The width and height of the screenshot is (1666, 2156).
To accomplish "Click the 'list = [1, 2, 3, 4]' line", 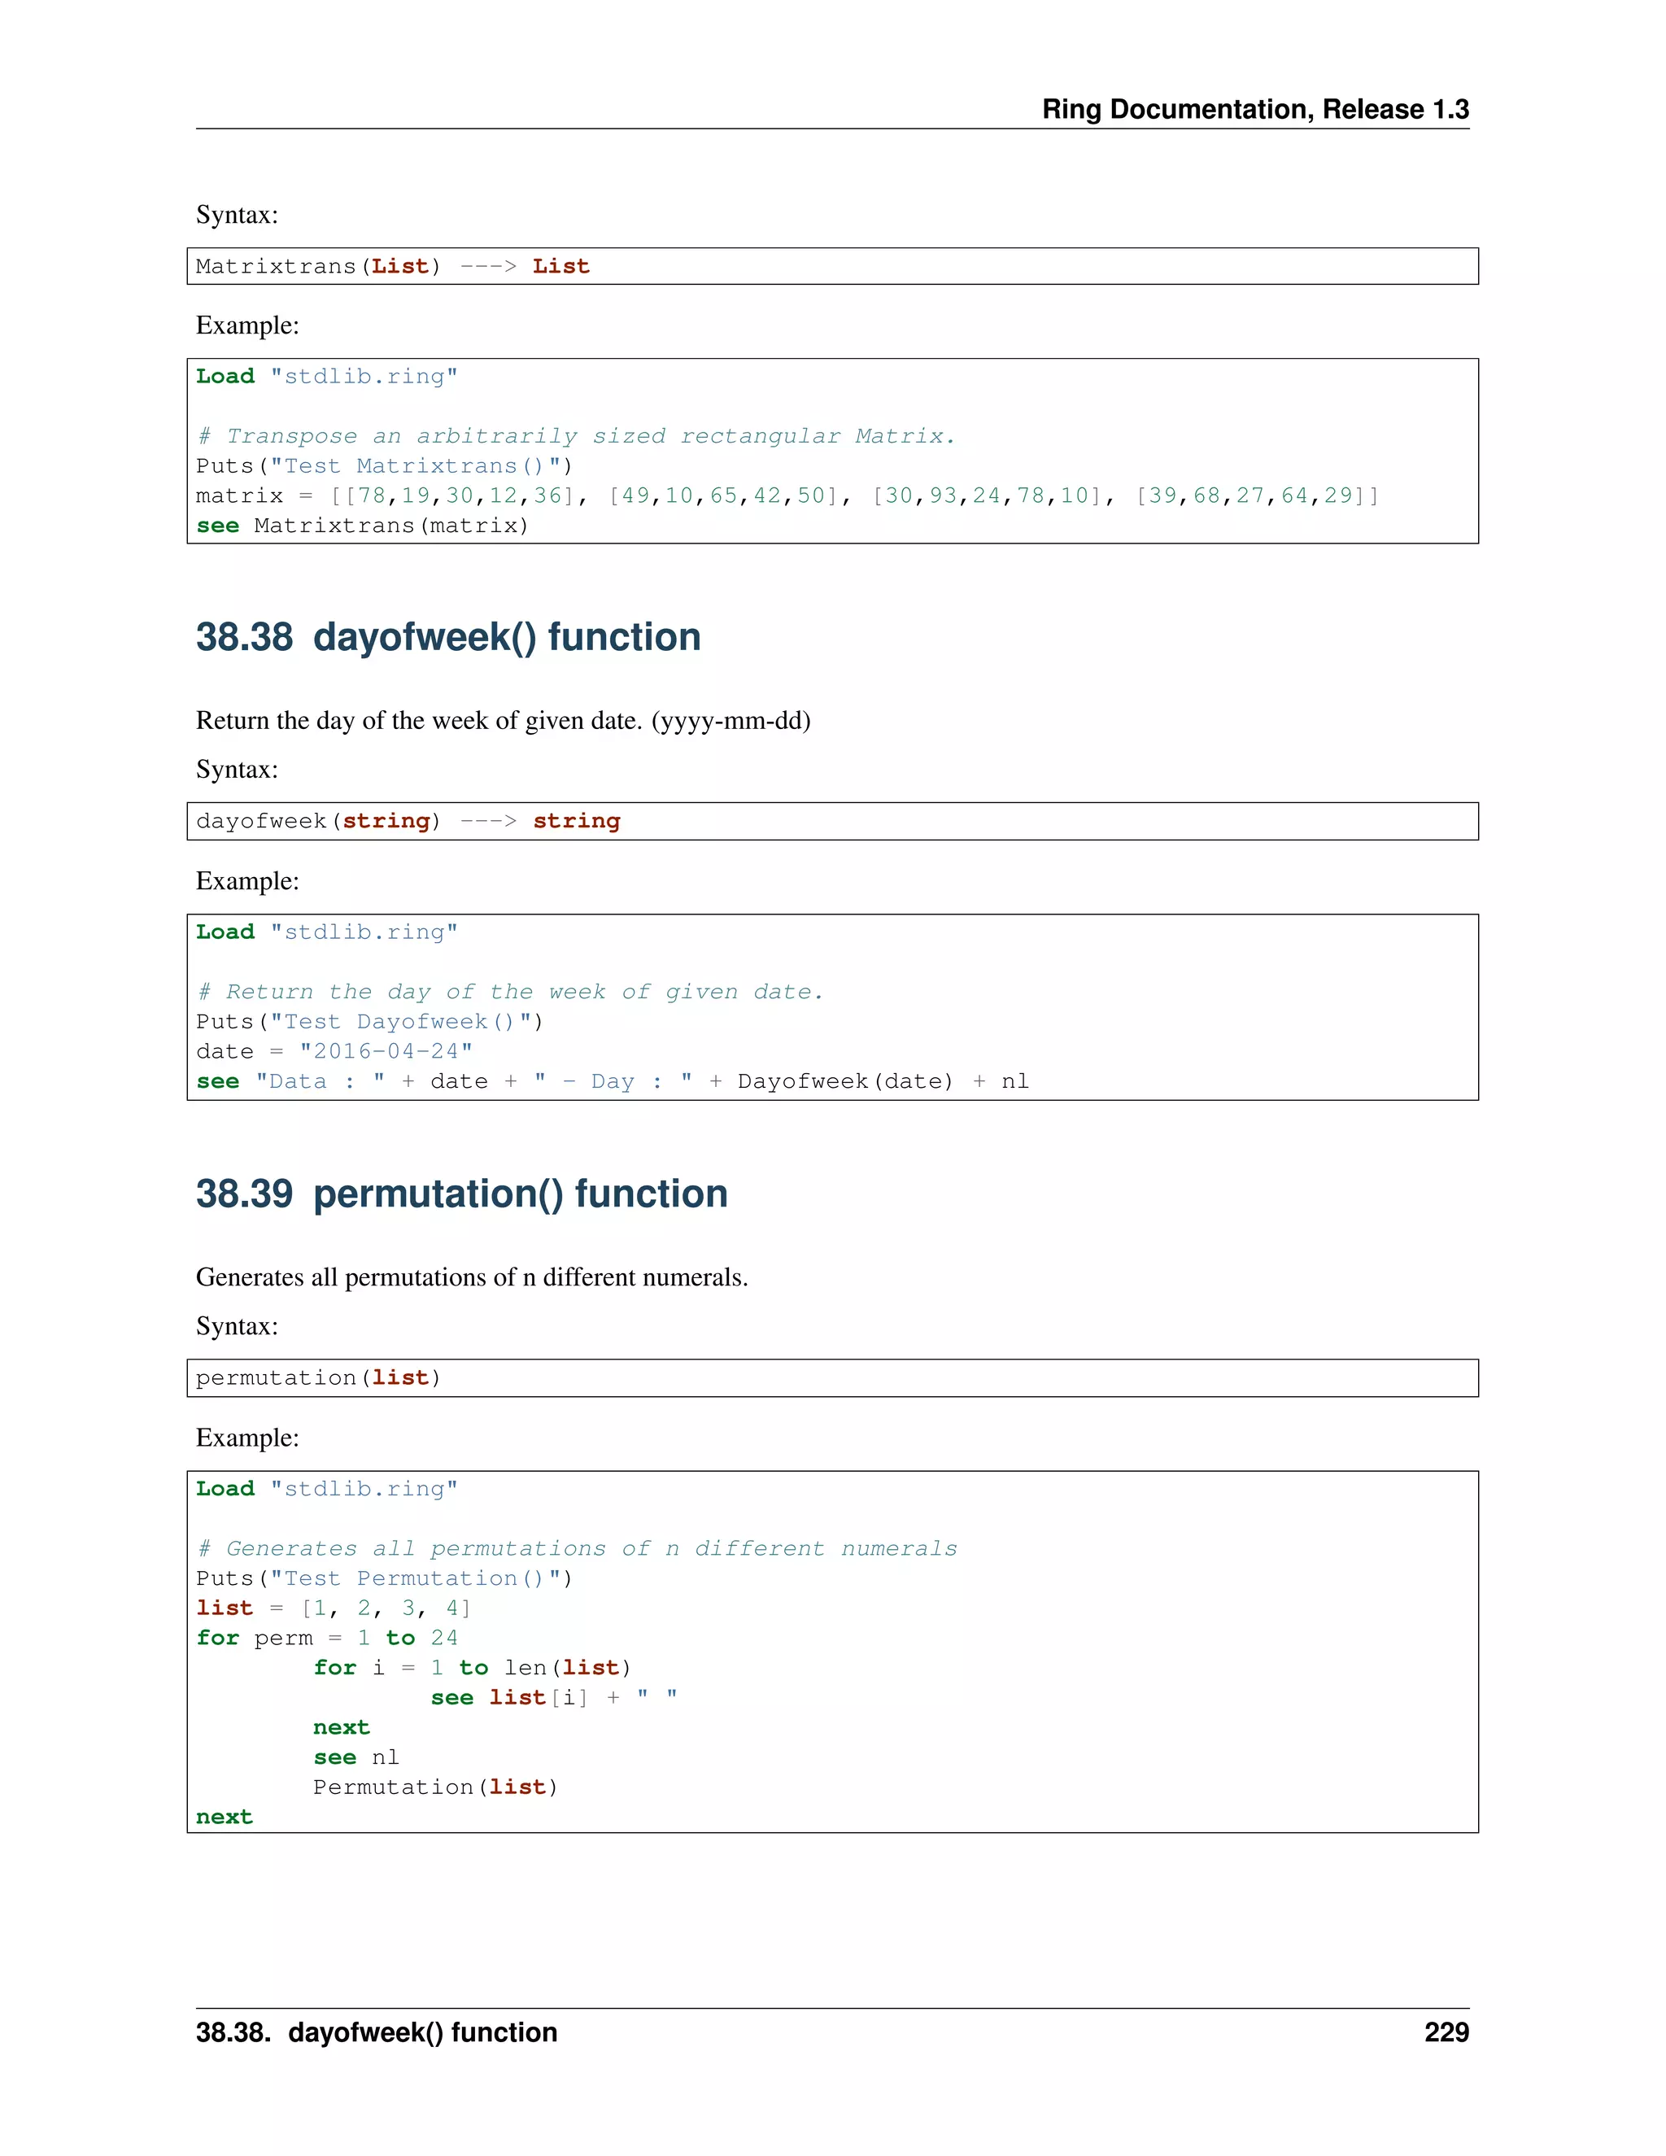I will (x=334, y=1609).
